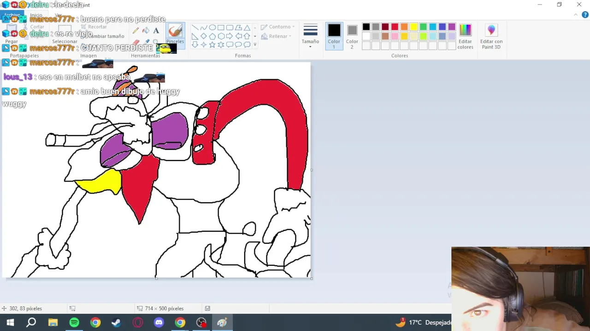The width and height of the screenshot is (590, 331).
Task: Open Editar con Paint 3D
Action: 491,36
